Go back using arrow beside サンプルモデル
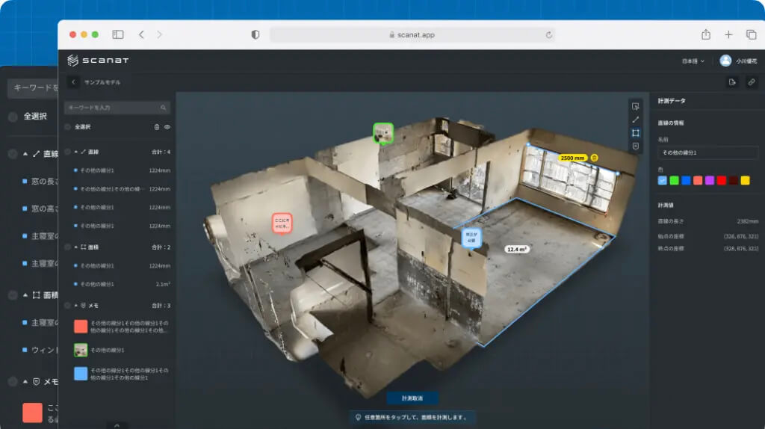765x429 pixels. tap(73, 82)
